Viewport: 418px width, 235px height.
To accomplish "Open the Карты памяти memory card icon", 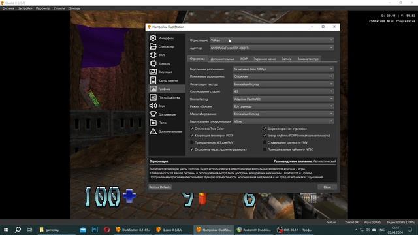I will (x=153, y=80).
